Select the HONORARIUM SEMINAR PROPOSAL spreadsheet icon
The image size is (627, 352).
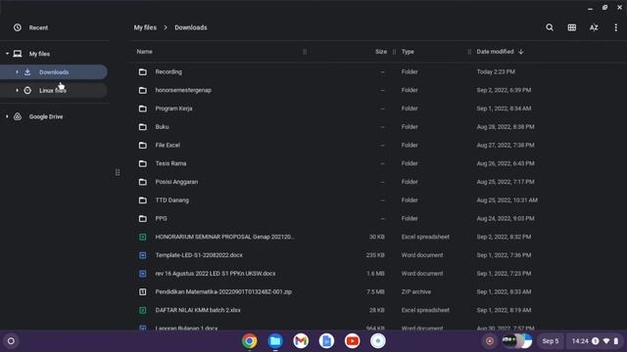point(143,237)
